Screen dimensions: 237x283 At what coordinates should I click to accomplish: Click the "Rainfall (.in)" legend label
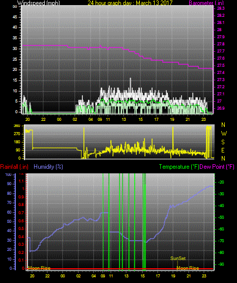coord(14,167)
